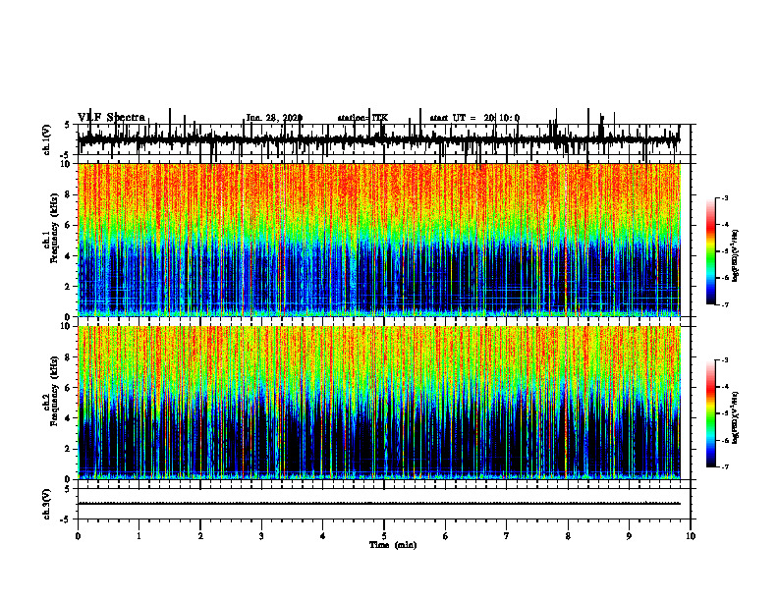
Task: Click the time axis tick label "5"
Action: click(384, 536)
